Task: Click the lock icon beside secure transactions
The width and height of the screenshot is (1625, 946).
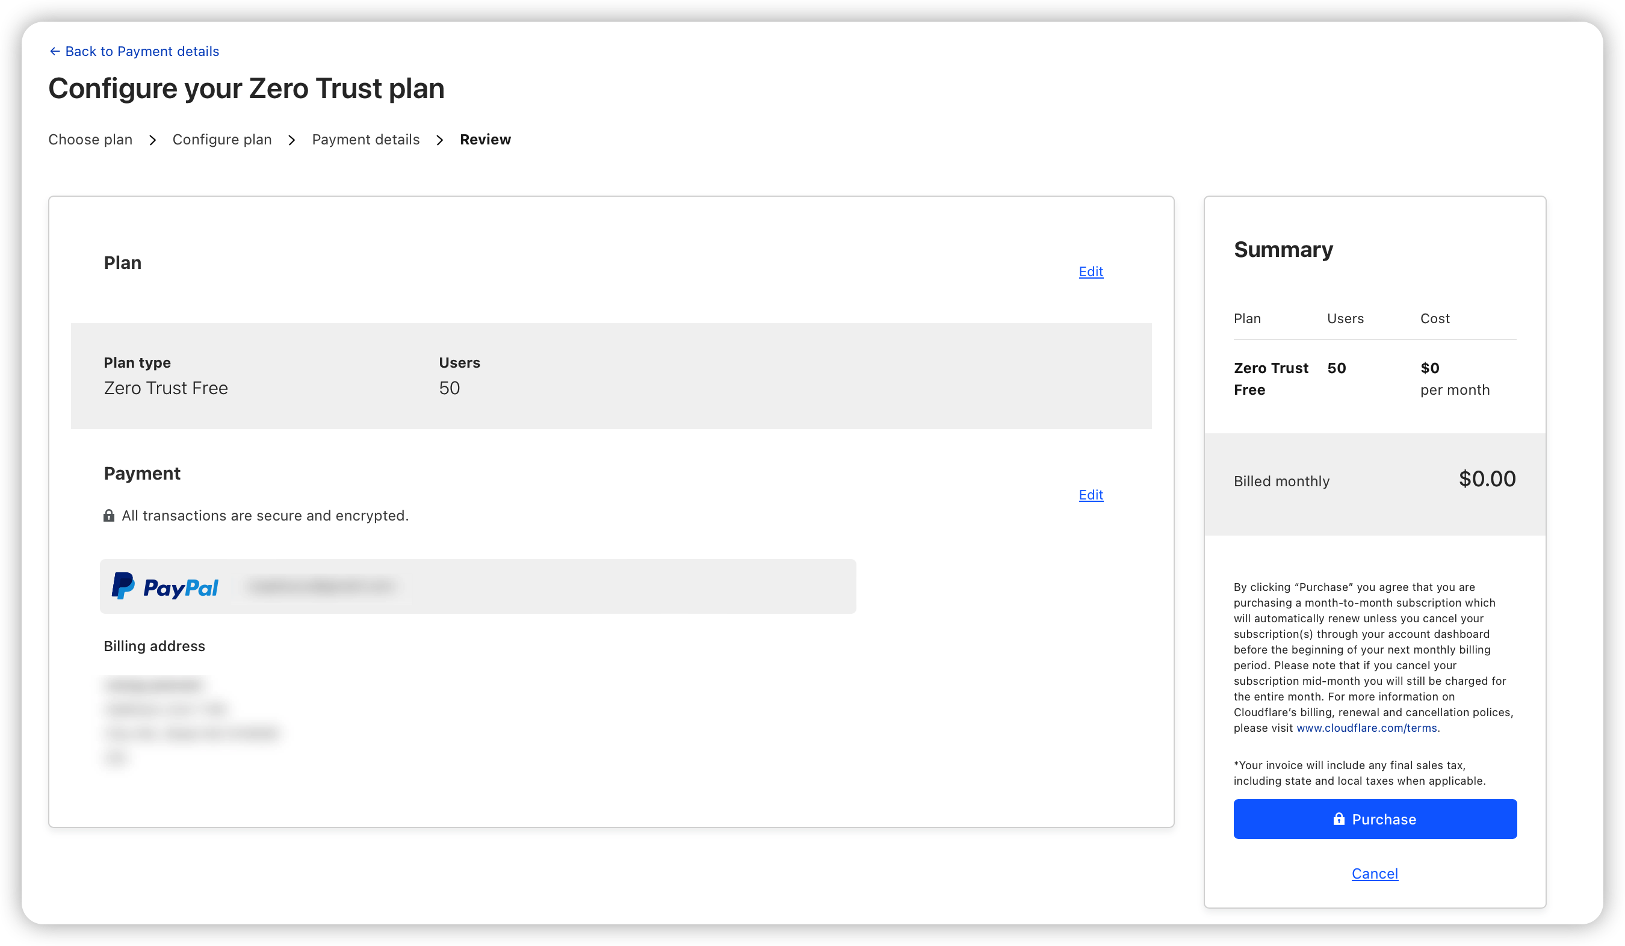Action: click(109, 516)
